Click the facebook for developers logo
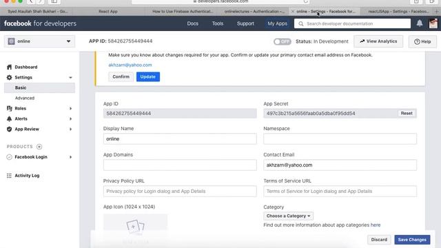 point(40,23)
